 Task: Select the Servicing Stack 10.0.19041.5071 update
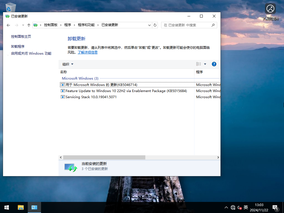click(x=92, y=97)
